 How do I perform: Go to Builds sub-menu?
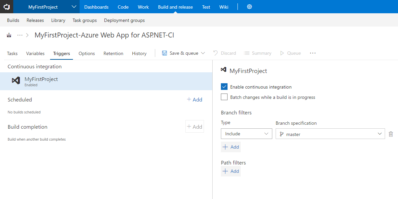click(13, 20)
